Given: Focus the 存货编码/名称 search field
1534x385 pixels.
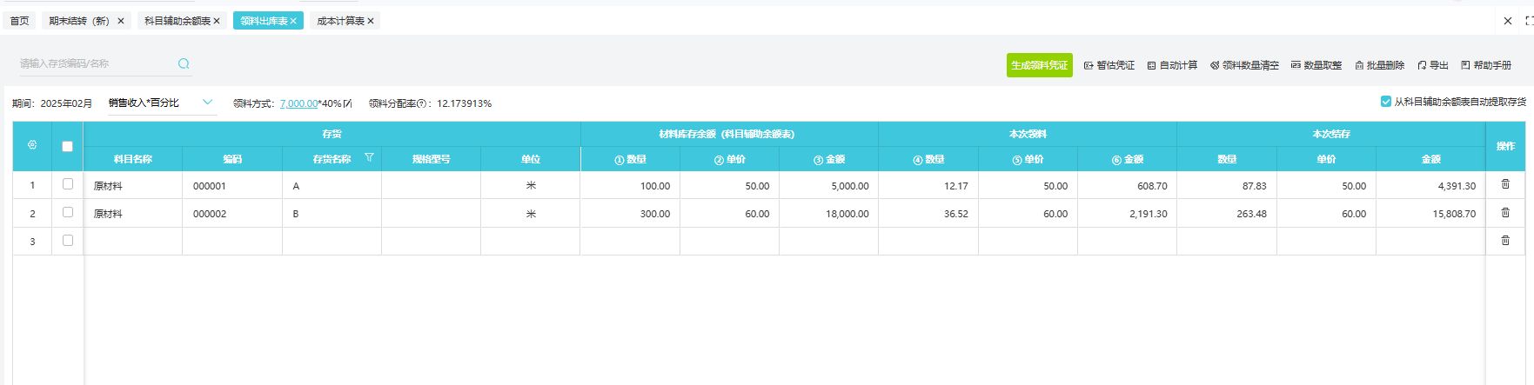Looking at the screenshot, I should pos(96,63).
